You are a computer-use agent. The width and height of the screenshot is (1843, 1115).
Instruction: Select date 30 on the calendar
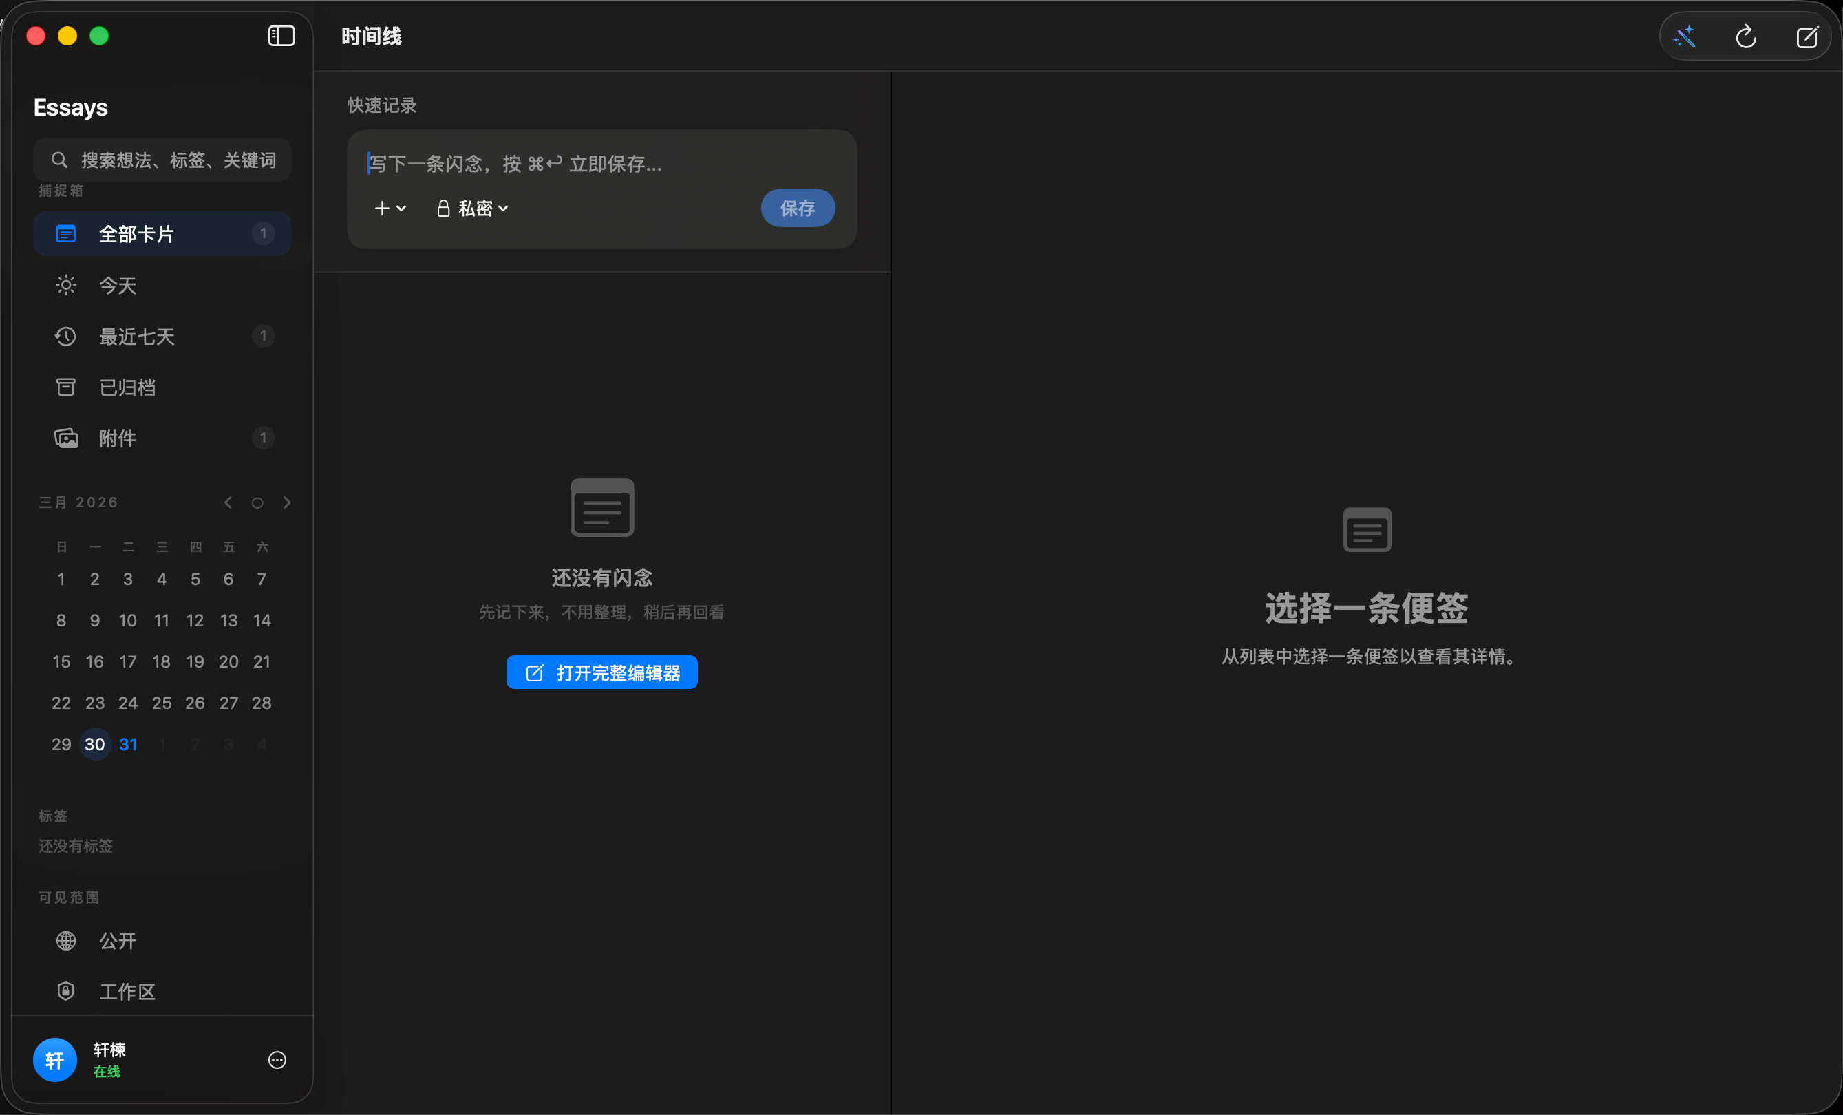pyautogui.click(x=94, y=743)
